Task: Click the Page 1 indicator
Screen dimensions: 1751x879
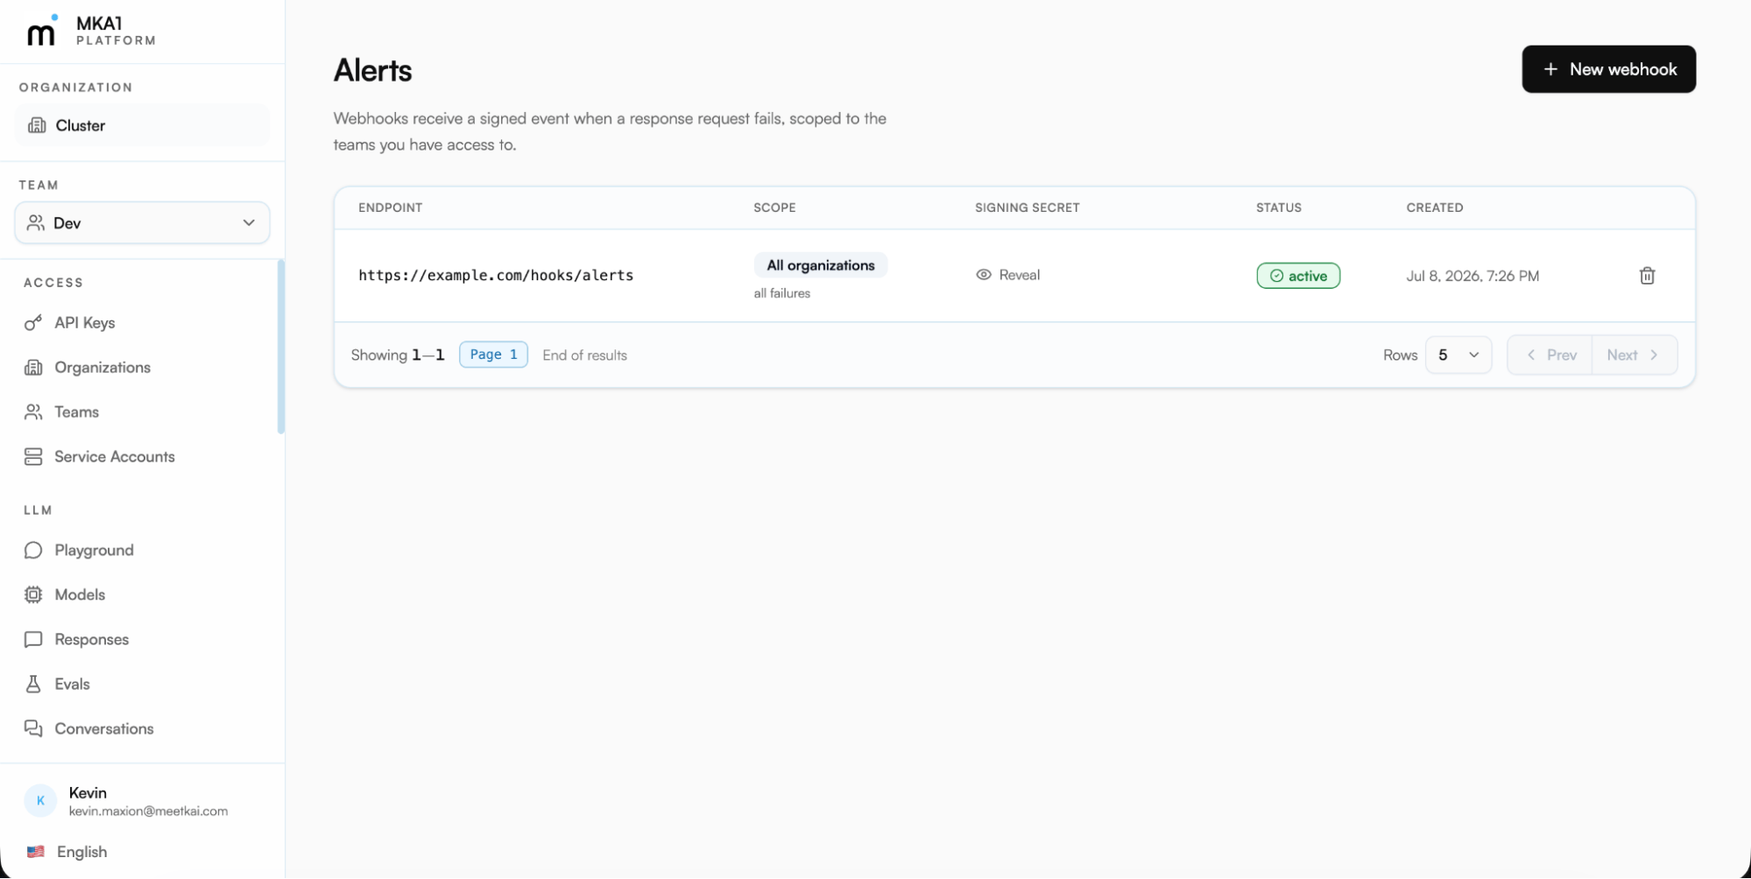Action: (493, 355)
